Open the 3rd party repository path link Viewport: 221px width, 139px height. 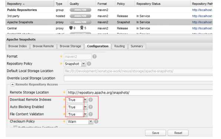coord(202,16)
